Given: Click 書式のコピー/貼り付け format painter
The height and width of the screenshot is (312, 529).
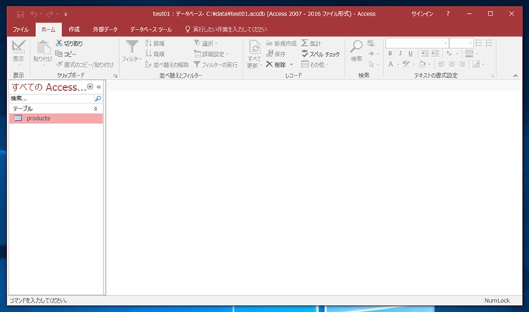Looking at the screenshot, I should 85,64.
